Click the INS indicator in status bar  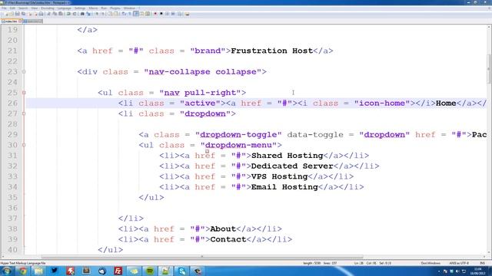[x=483, y=263]
